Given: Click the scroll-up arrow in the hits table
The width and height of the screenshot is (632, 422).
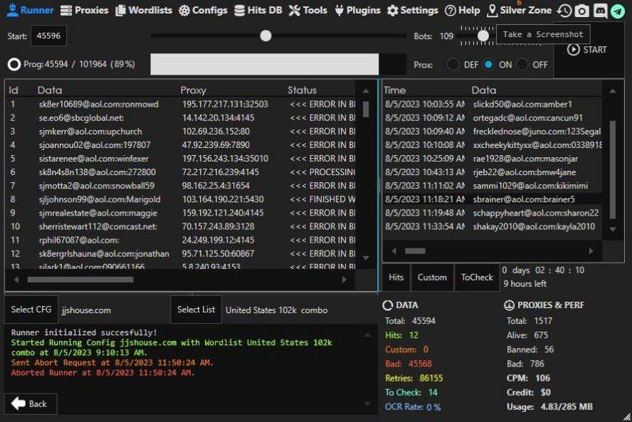Looking at the screenshot, I should pyautogui.click(x=612, y=91).
